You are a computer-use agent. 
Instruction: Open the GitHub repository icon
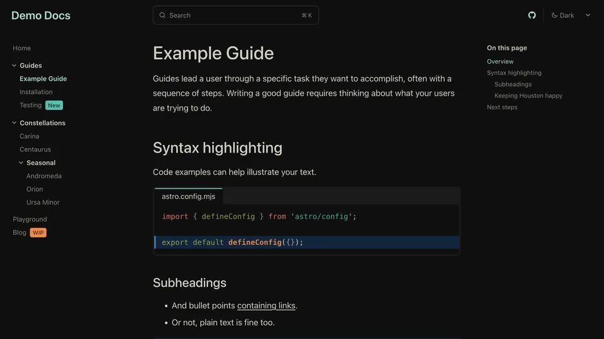click(x=532, y=15)
